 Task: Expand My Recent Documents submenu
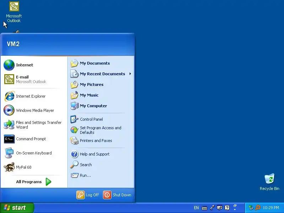coord(101,74)
